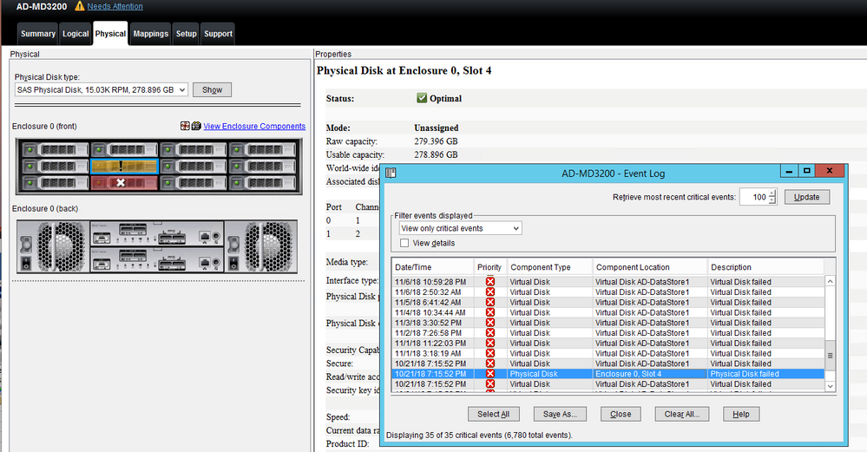Click the Show button
This screenshot has width=867, height=452.
(213, 89)
